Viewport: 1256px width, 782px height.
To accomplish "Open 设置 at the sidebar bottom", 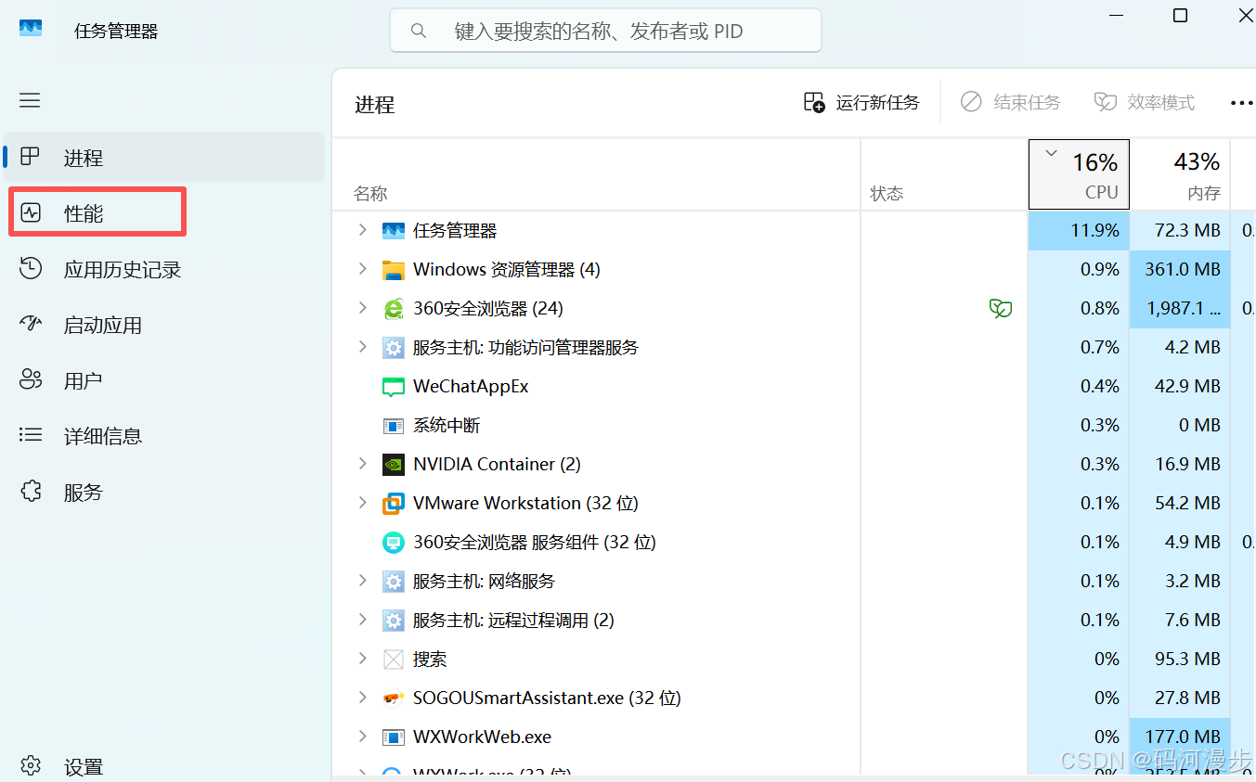I will pos(164,767).
